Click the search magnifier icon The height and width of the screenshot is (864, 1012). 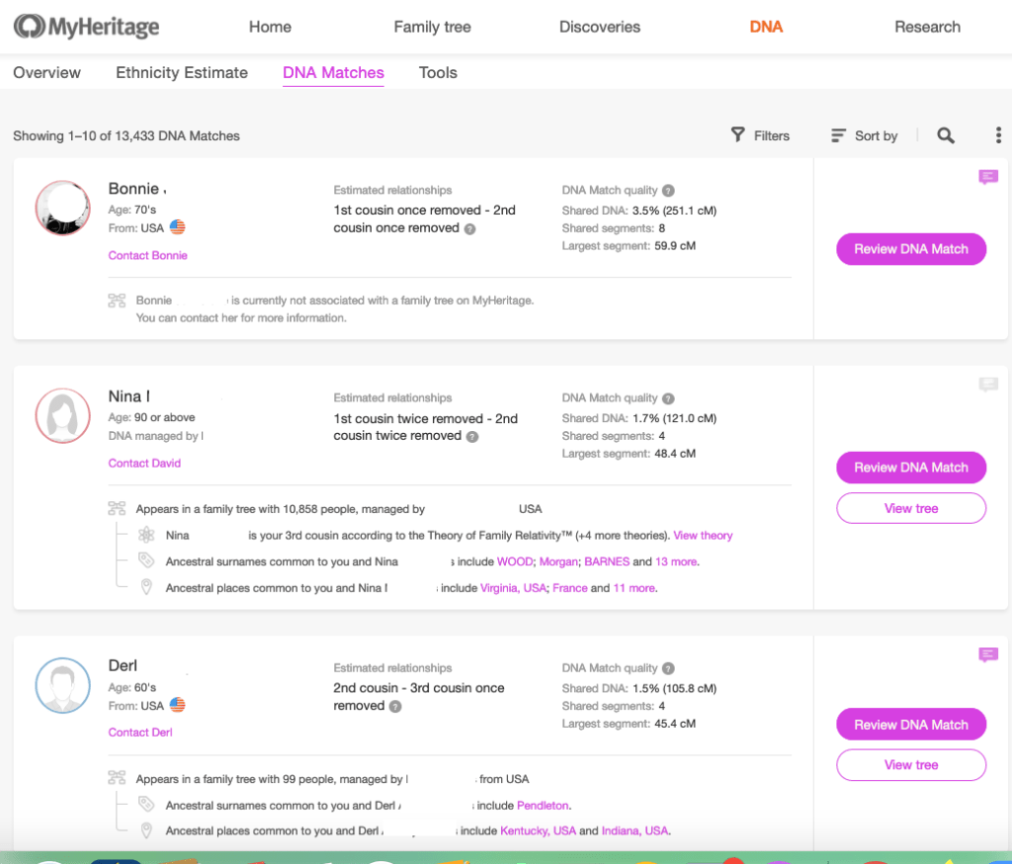click(946, 135)
